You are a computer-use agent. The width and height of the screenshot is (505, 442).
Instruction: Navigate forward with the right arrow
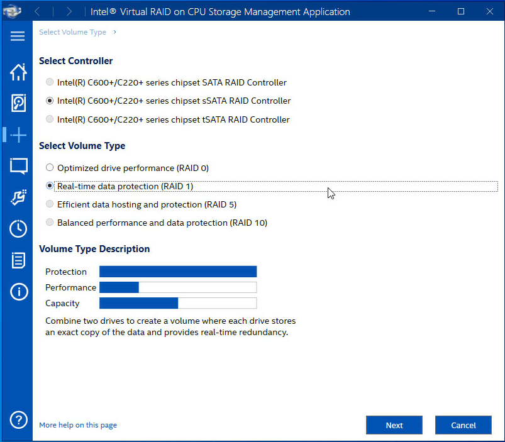69,12
